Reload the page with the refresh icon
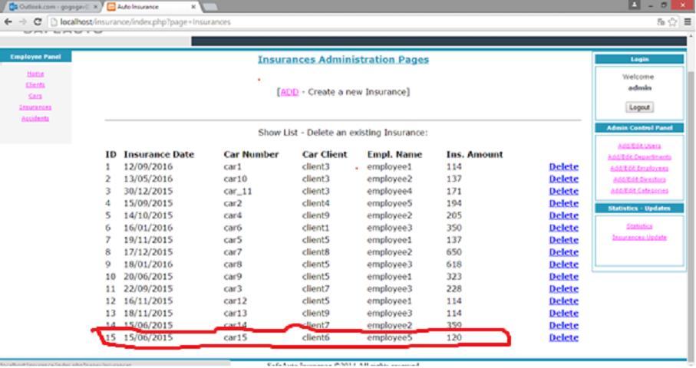The height and width of the screenshot is (368, 696). (x=38, y=21)
